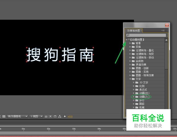Expand the 过渡转场 - 叠化 folder triangle
The width and height of the screenshot is (177, 137).
(130, 50)
